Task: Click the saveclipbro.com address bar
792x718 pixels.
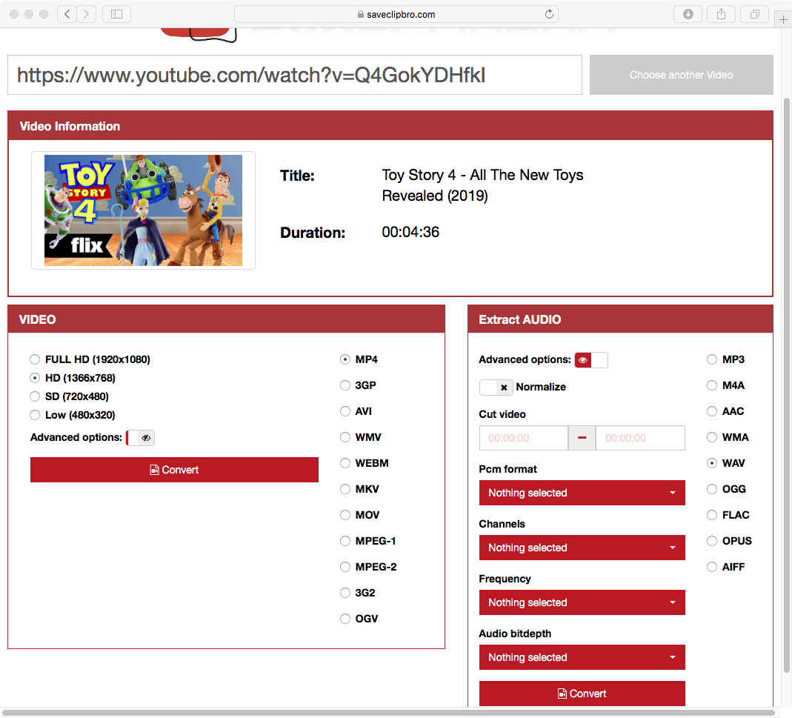Action: 396,14
